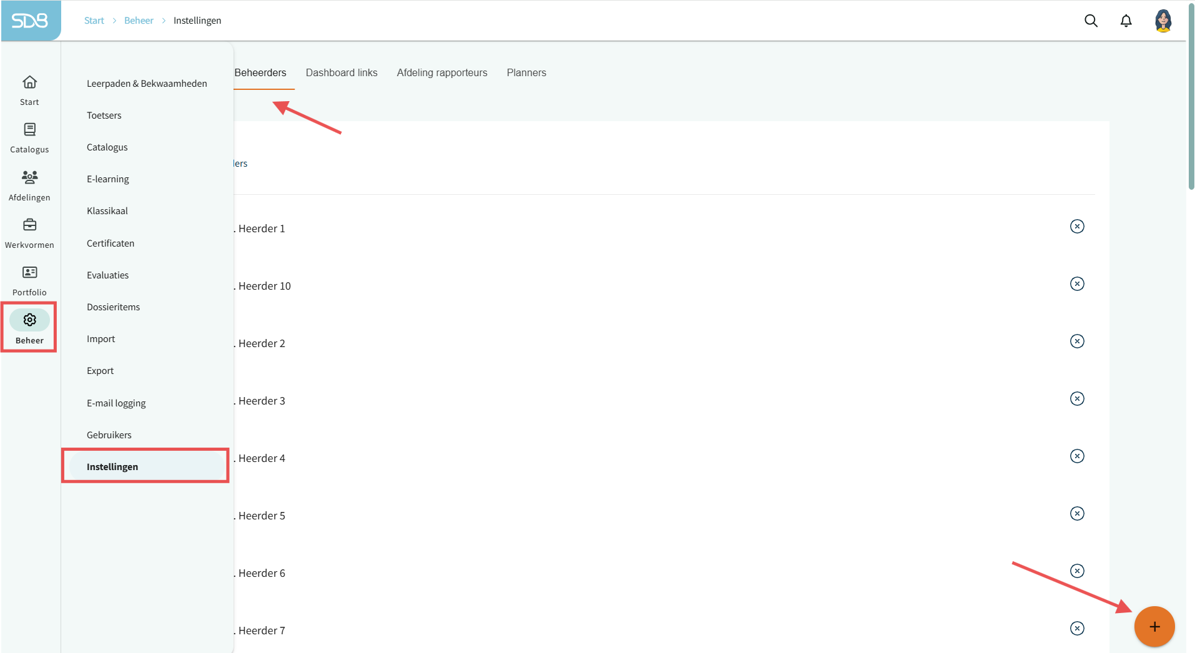Open the notifications bell

1126,21
